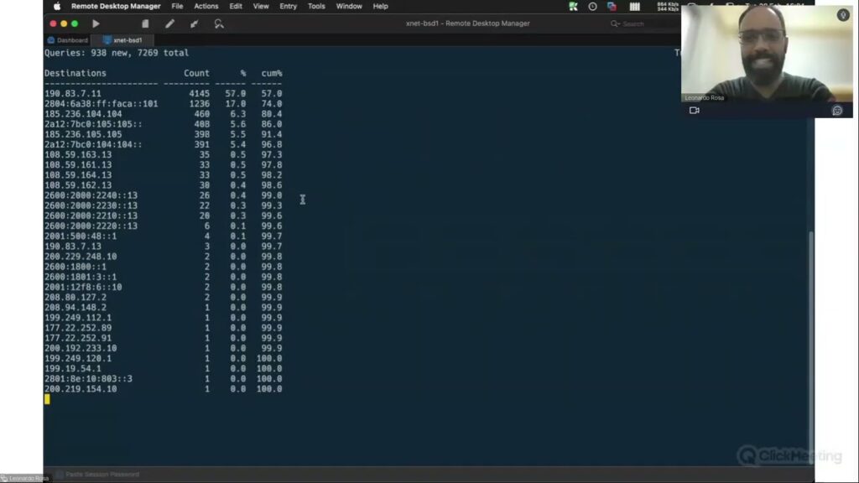This screenshot has width=859, height=483.
Task: Click destination 2801:8e:10:803::3
Action: (88, 379)
